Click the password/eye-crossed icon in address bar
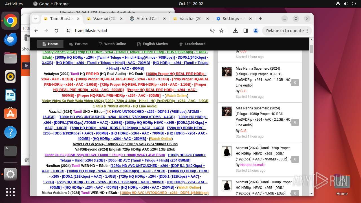This screenshot has width=361, height=203. [x=212, y=31]
